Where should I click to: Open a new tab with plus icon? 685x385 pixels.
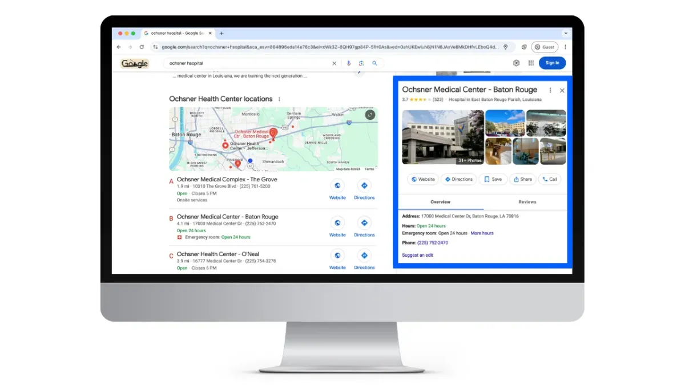(221, 33)
